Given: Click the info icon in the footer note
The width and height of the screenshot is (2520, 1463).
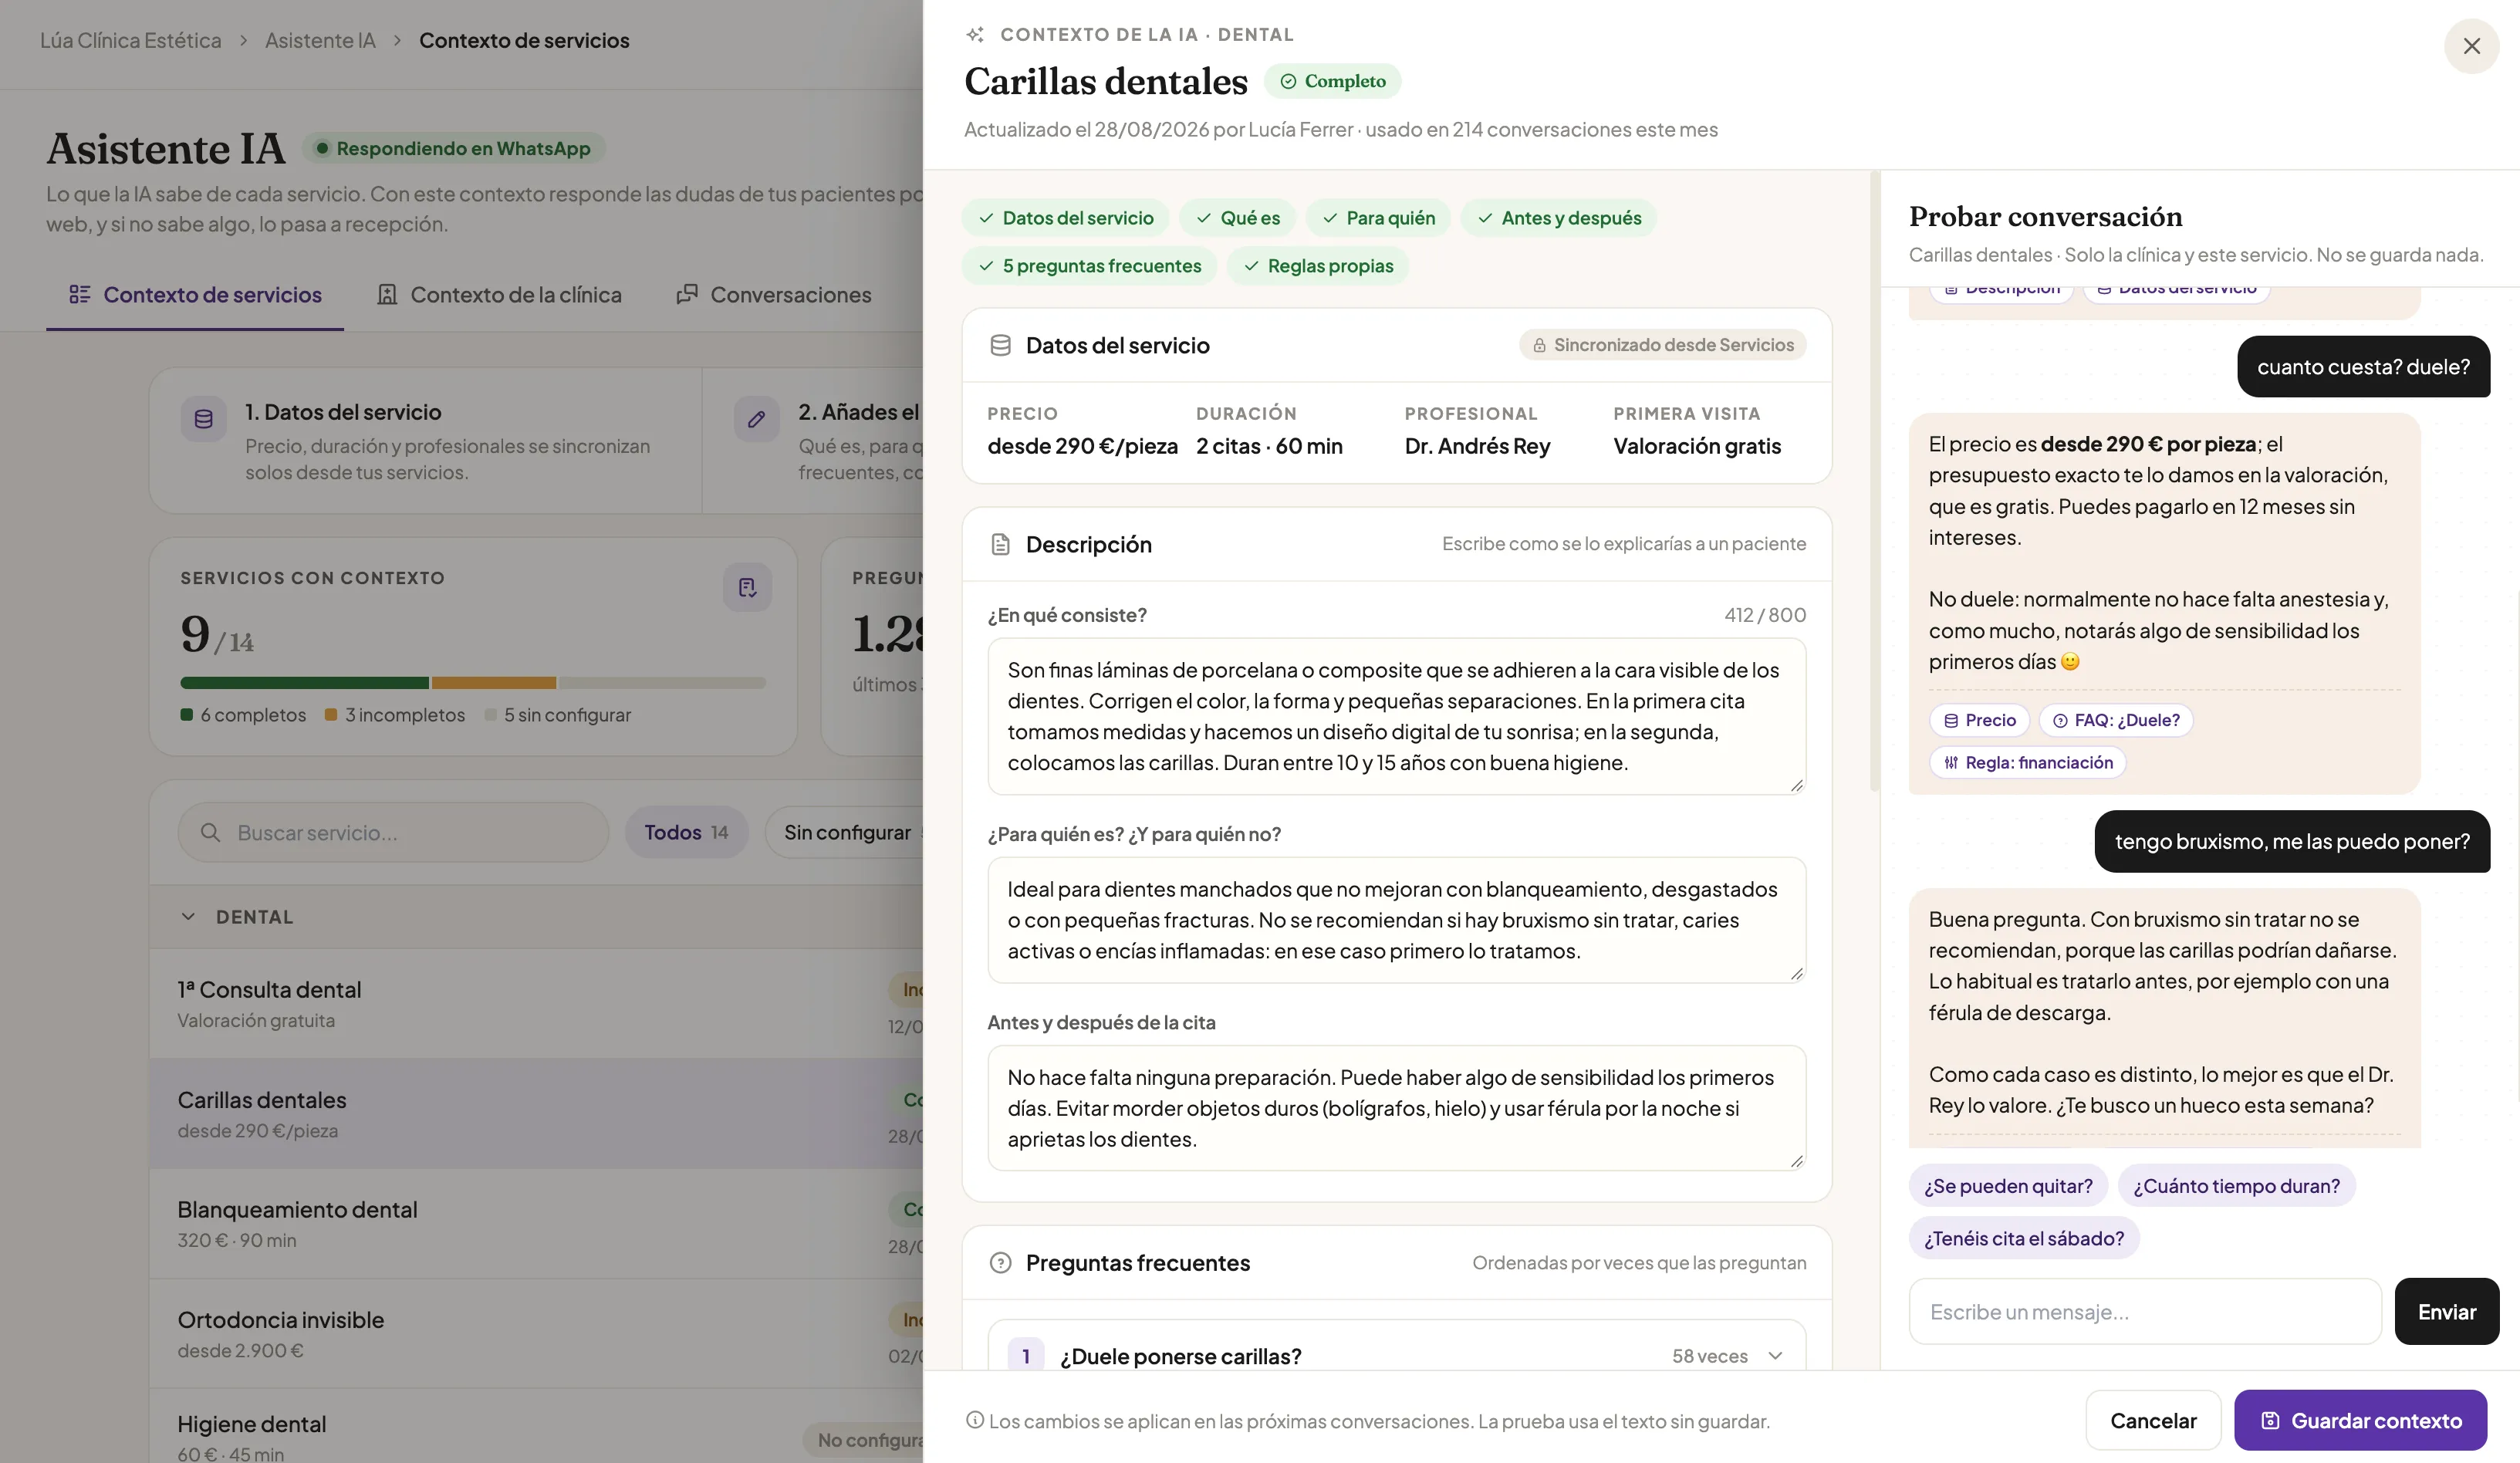Looking at the screenshot, I should pyautogui.click(x=975, y=1420).
